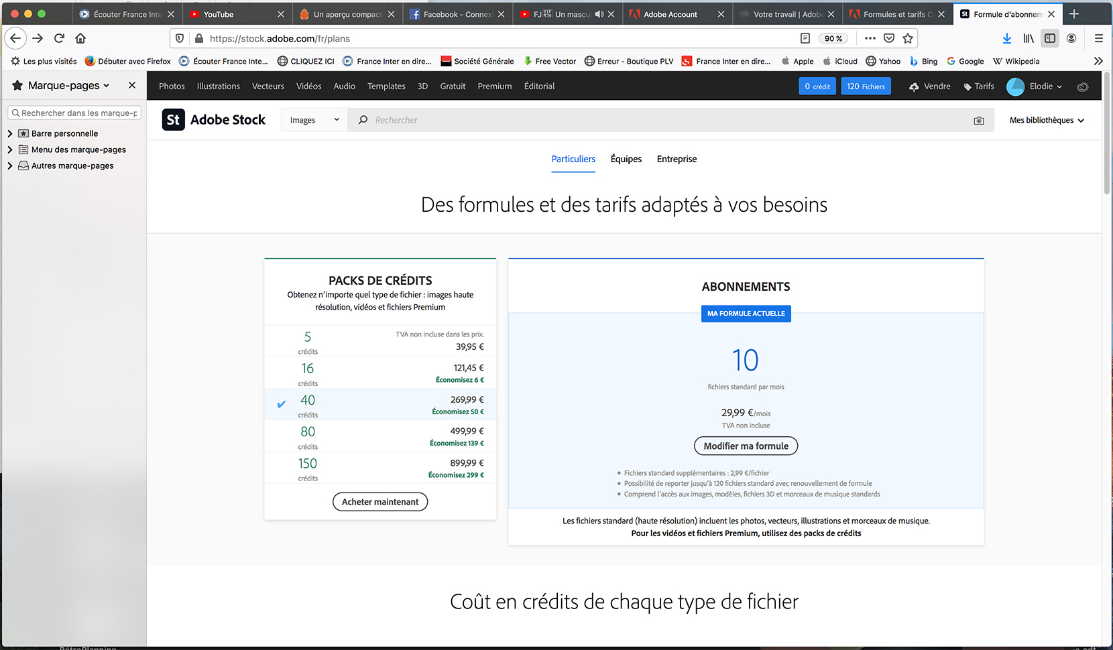Click the 120 Fichiers button
Viewport: 1113px width, 650px height.
[866, 86]
